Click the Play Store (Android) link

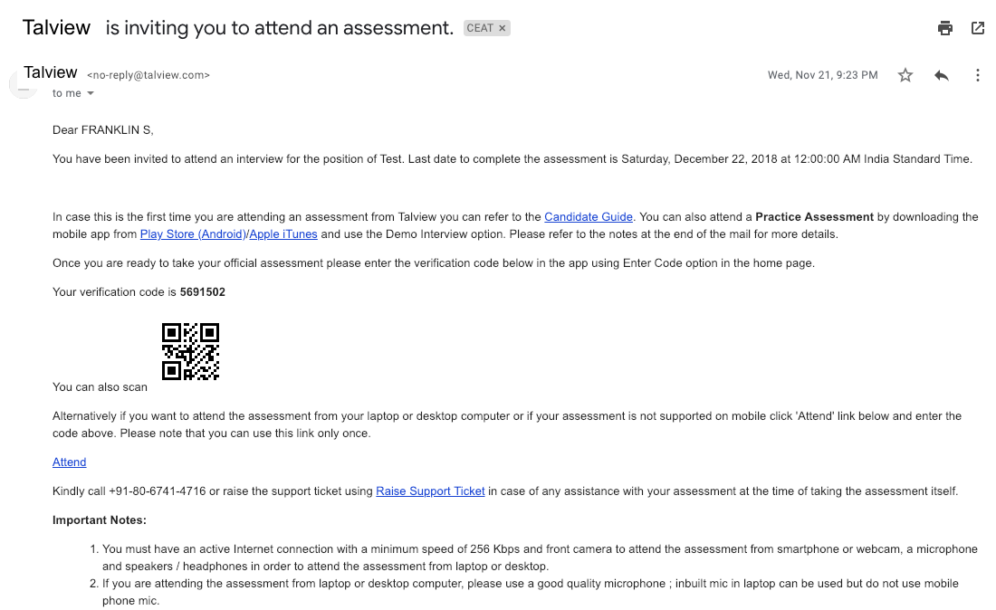coord(192,234)
